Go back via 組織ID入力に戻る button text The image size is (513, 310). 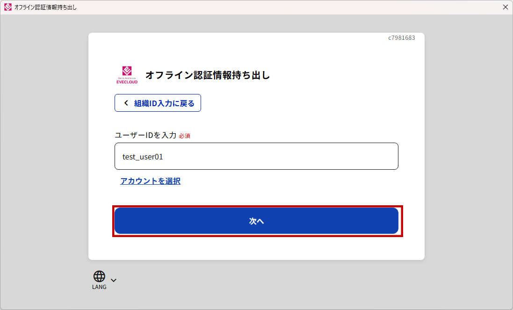point(164,103)
